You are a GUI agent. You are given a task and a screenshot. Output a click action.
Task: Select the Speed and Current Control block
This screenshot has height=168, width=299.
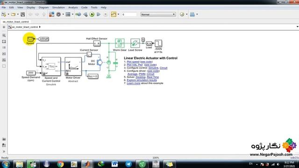pyautogui.click(x=51, y=66)
